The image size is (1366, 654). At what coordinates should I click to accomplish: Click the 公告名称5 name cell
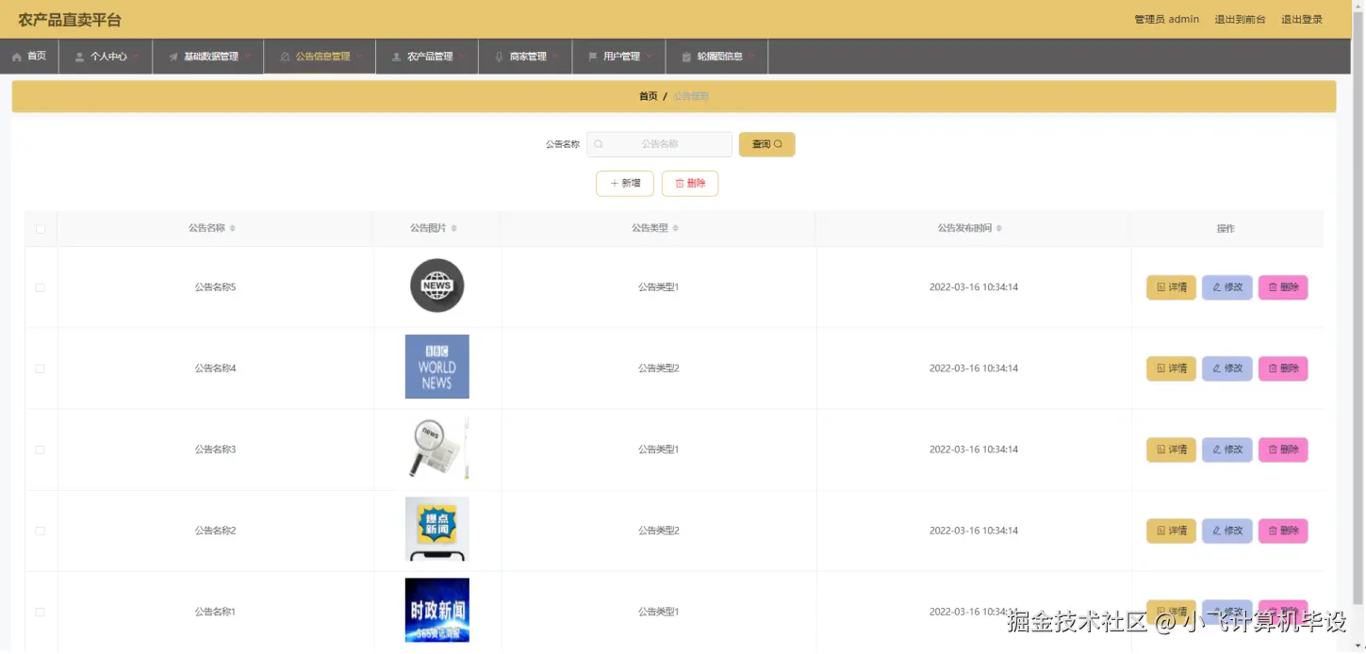point(215,287)
